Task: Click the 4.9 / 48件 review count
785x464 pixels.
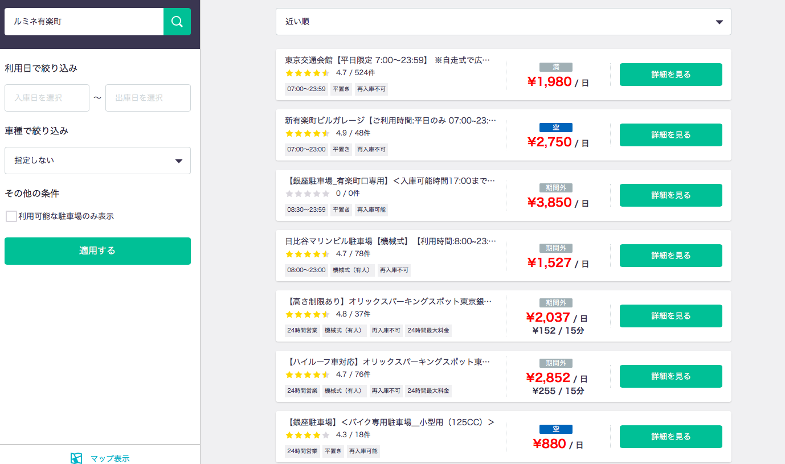Action: [353, 133]
